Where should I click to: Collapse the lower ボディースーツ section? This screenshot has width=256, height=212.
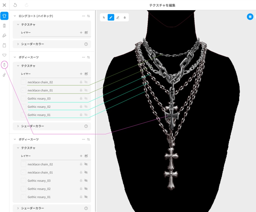(15, 139)
